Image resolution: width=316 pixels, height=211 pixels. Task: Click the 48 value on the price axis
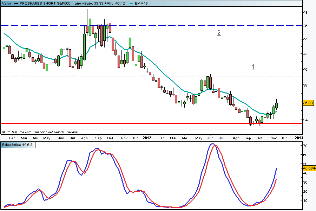tap(305, 12)
